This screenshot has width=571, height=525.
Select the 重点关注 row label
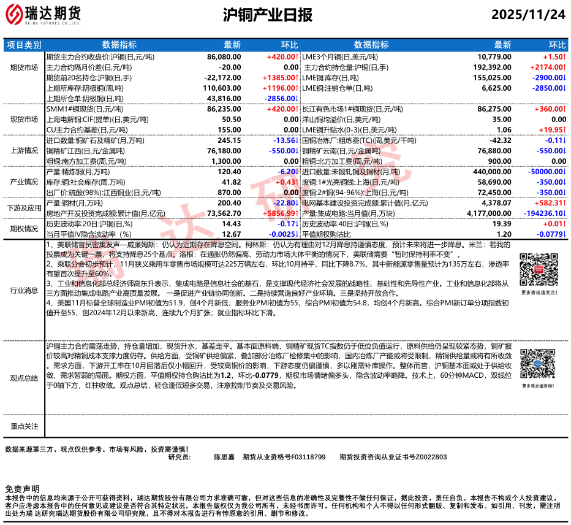[24, 426]
